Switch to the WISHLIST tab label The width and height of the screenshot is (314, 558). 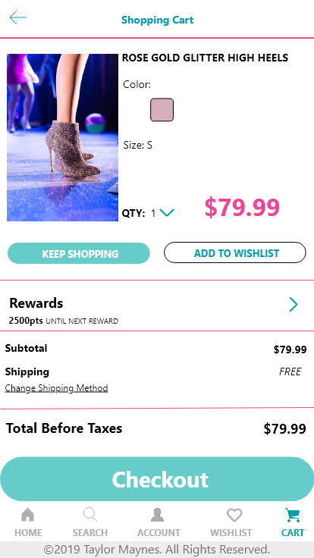click(x=231, y=533)
